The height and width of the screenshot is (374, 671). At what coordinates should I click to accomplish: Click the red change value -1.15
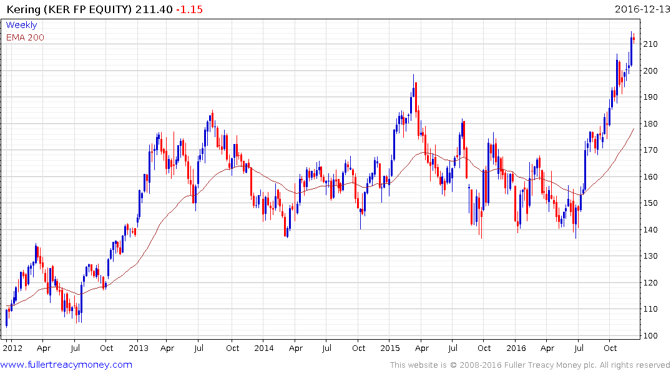(190, 9)
